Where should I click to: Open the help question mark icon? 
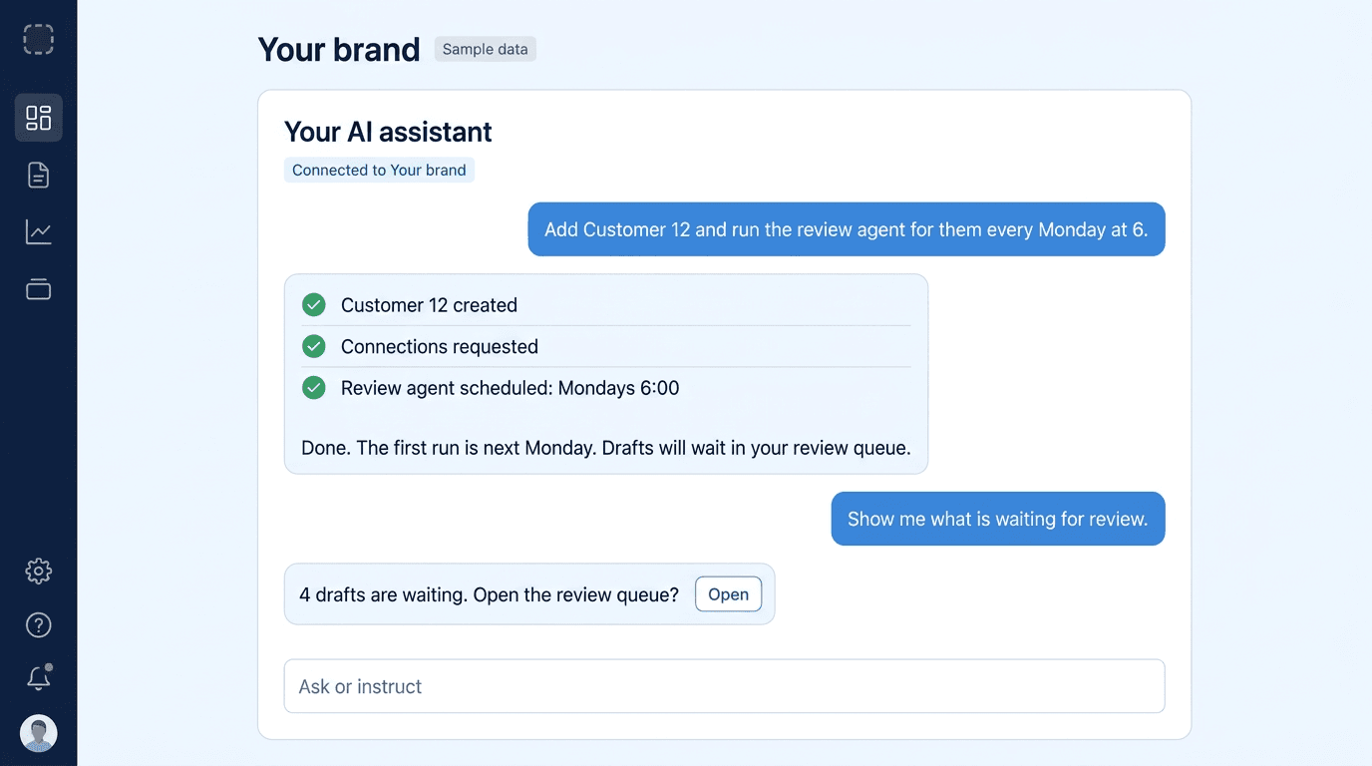pyautogui.click(x=38, y=624)
